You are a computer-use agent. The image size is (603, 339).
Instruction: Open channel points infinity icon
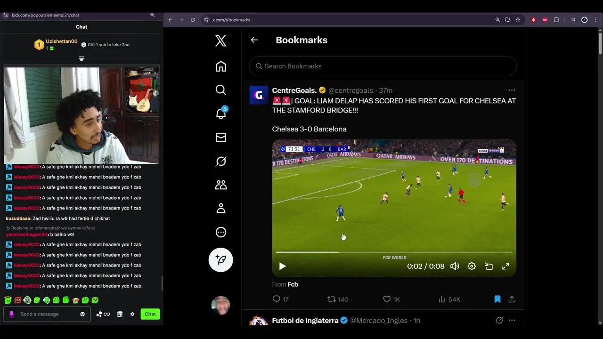(x=103, y=314)
